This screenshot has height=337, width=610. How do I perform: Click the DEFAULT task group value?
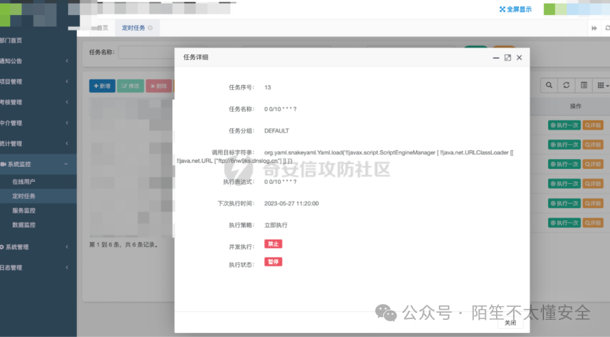(277, 131)
